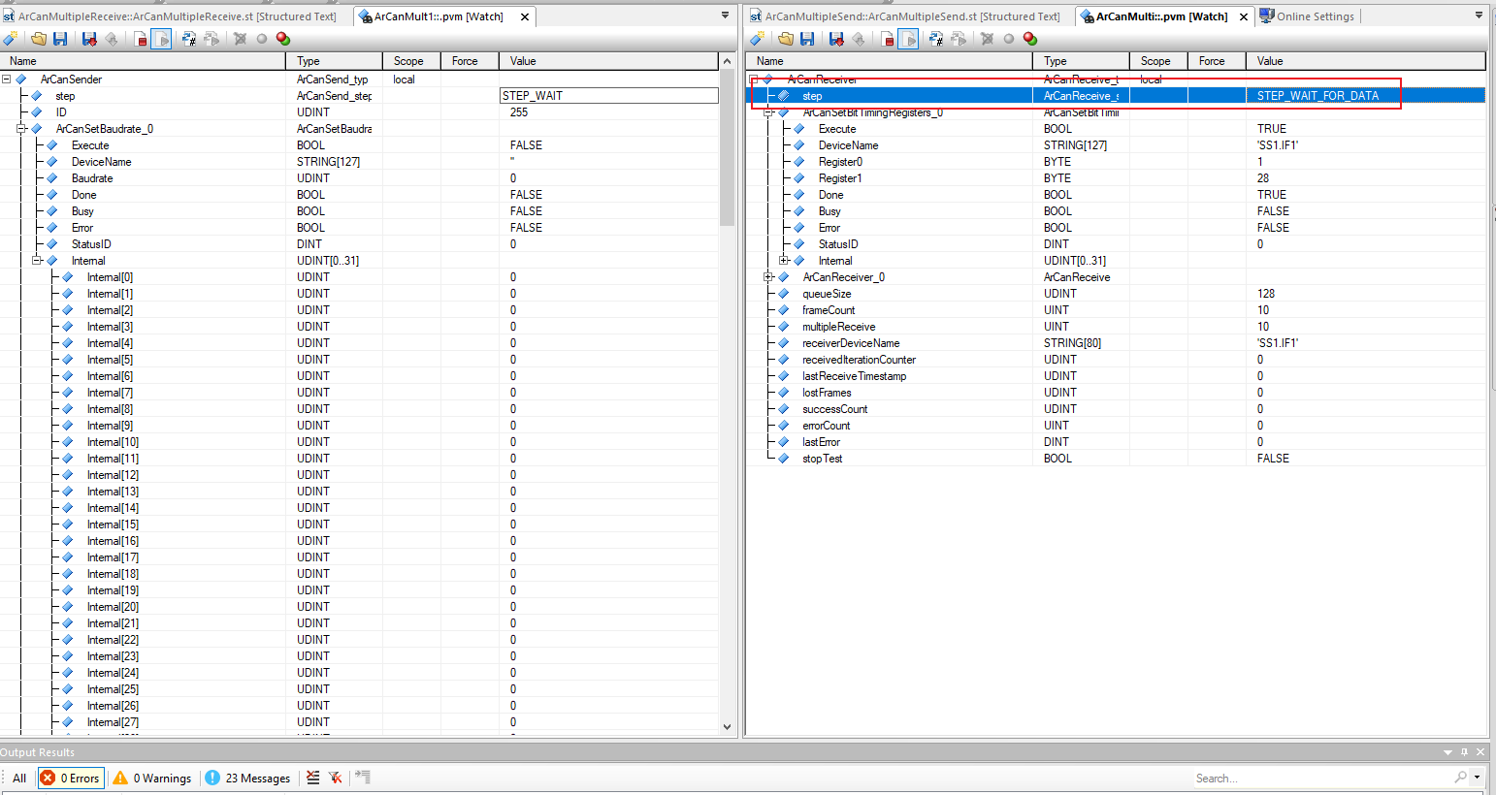Open right pane tab list dropdown arrow
Screen dimensions: 1496x795
point(1479,16)
